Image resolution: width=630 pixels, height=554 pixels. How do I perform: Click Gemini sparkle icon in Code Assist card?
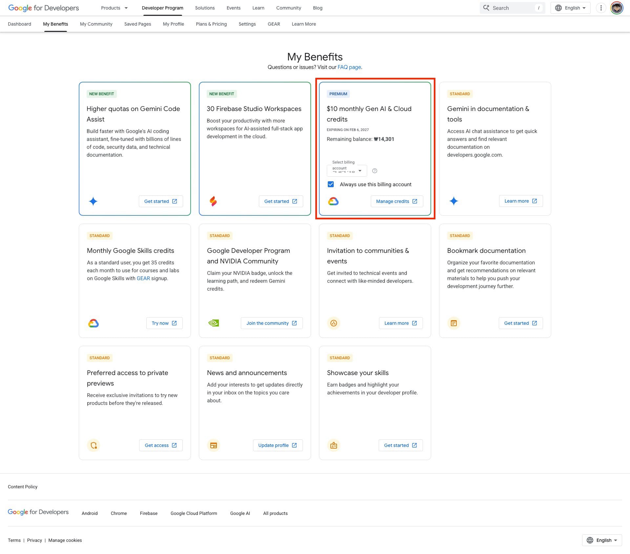pos(93,201)
